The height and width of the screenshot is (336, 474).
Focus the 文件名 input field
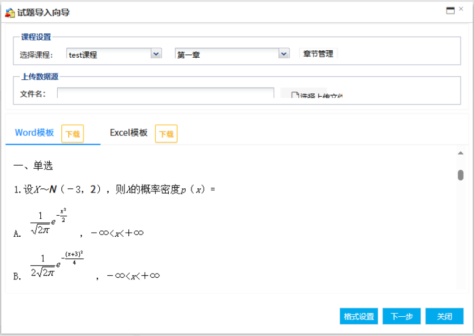165,94
